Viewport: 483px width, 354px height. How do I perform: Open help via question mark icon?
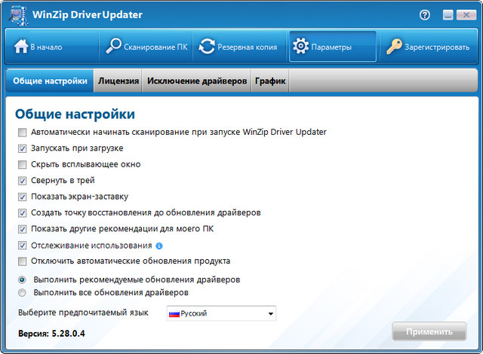coord(426,14)
